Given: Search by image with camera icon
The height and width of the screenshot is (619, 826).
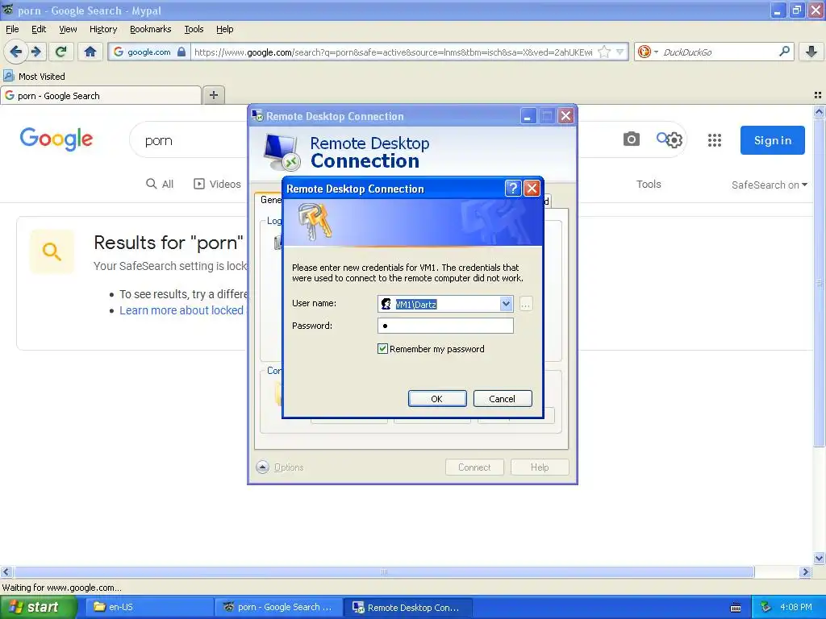Looking at the screenshot, I should tap(631, 139).
